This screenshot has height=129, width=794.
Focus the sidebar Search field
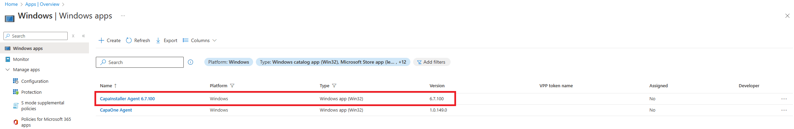tap(35, 36)
